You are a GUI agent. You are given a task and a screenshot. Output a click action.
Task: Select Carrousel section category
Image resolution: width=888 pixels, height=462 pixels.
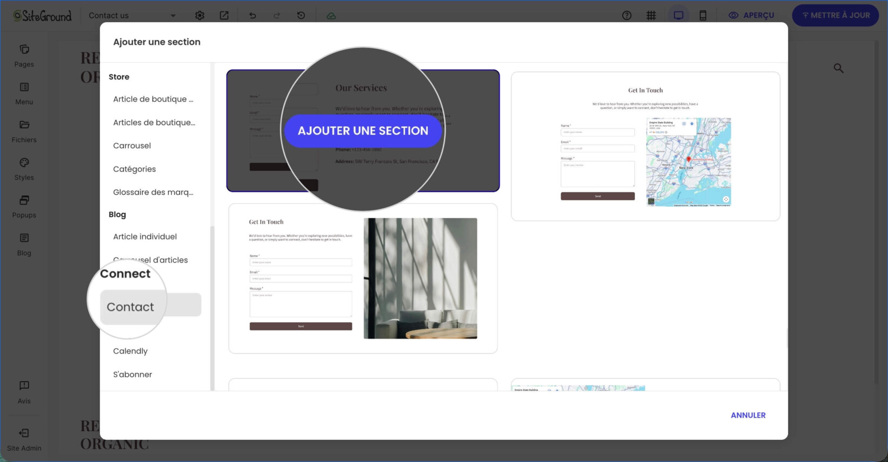pyautogui.click(x=132, y=146)
